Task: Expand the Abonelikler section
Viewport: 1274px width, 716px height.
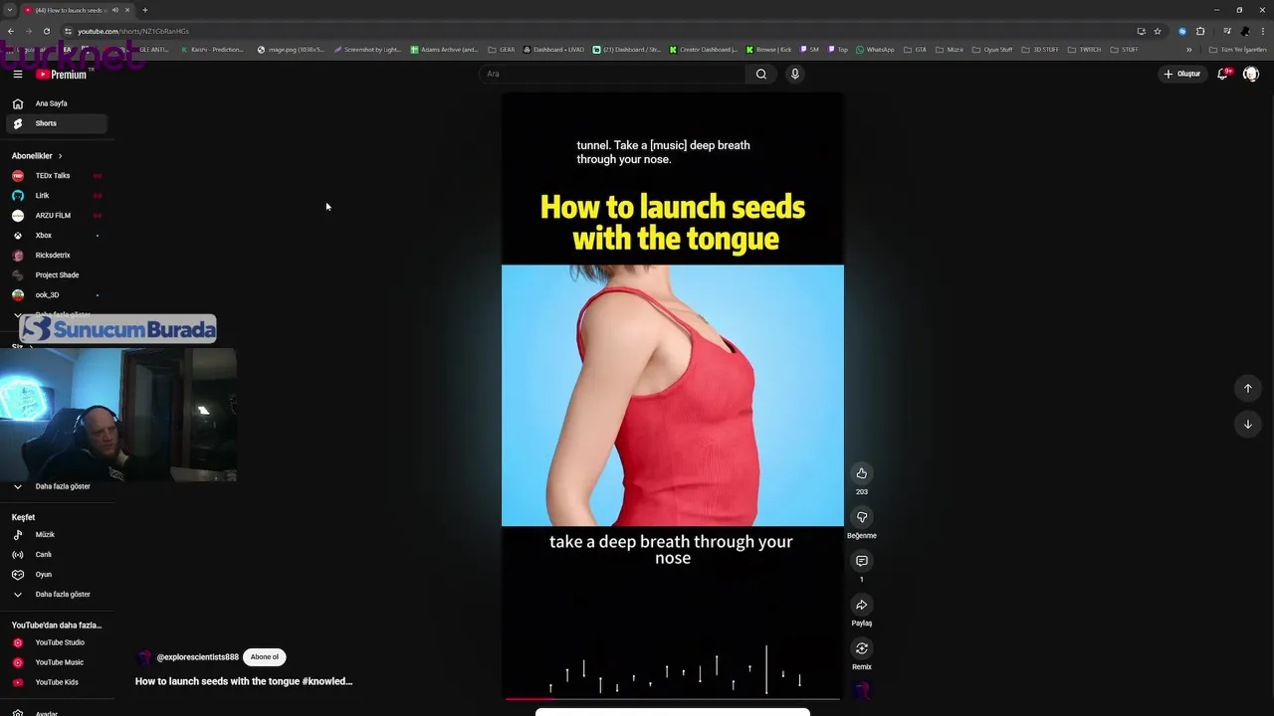Action: (x=37, y=156)
